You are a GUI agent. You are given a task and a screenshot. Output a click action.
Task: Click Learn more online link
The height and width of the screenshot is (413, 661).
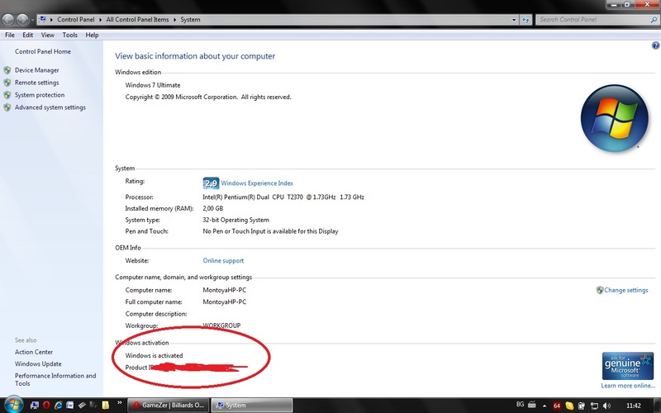pos(628,386)
